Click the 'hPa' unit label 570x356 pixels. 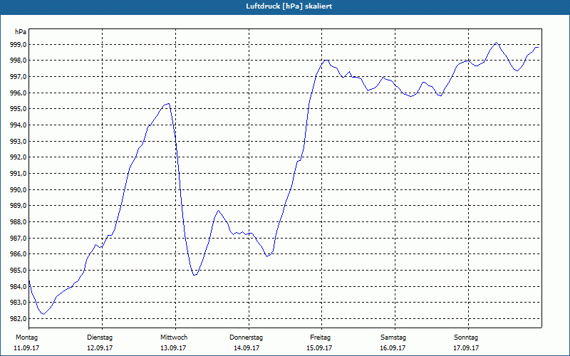pyautogui.click(x=21, y=32)
